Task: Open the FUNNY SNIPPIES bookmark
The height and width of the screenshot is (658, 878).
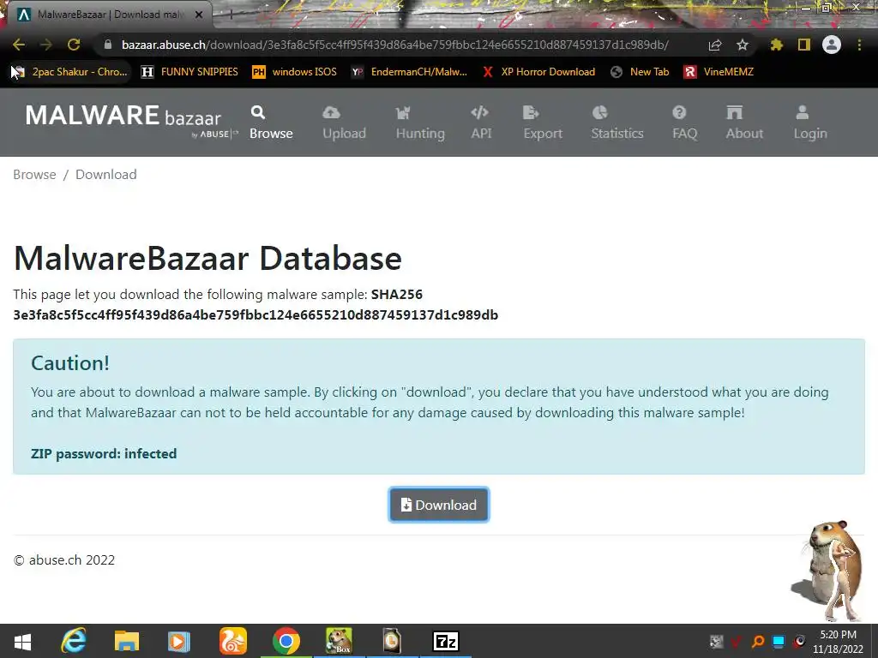Action: tap(189, 72)
